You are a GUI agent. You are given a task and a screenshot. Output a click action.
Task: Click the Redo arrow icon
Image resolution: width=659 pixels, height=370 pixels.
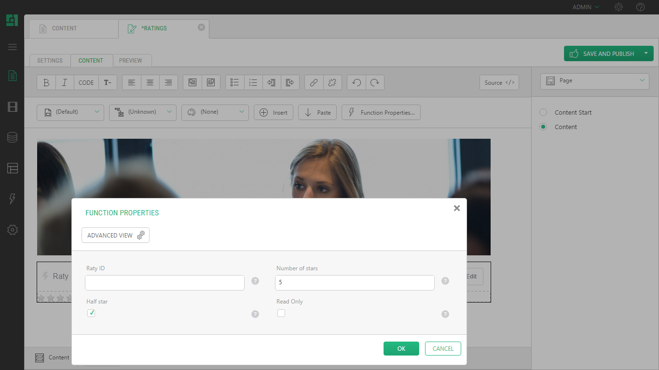(x=375, y=82)
